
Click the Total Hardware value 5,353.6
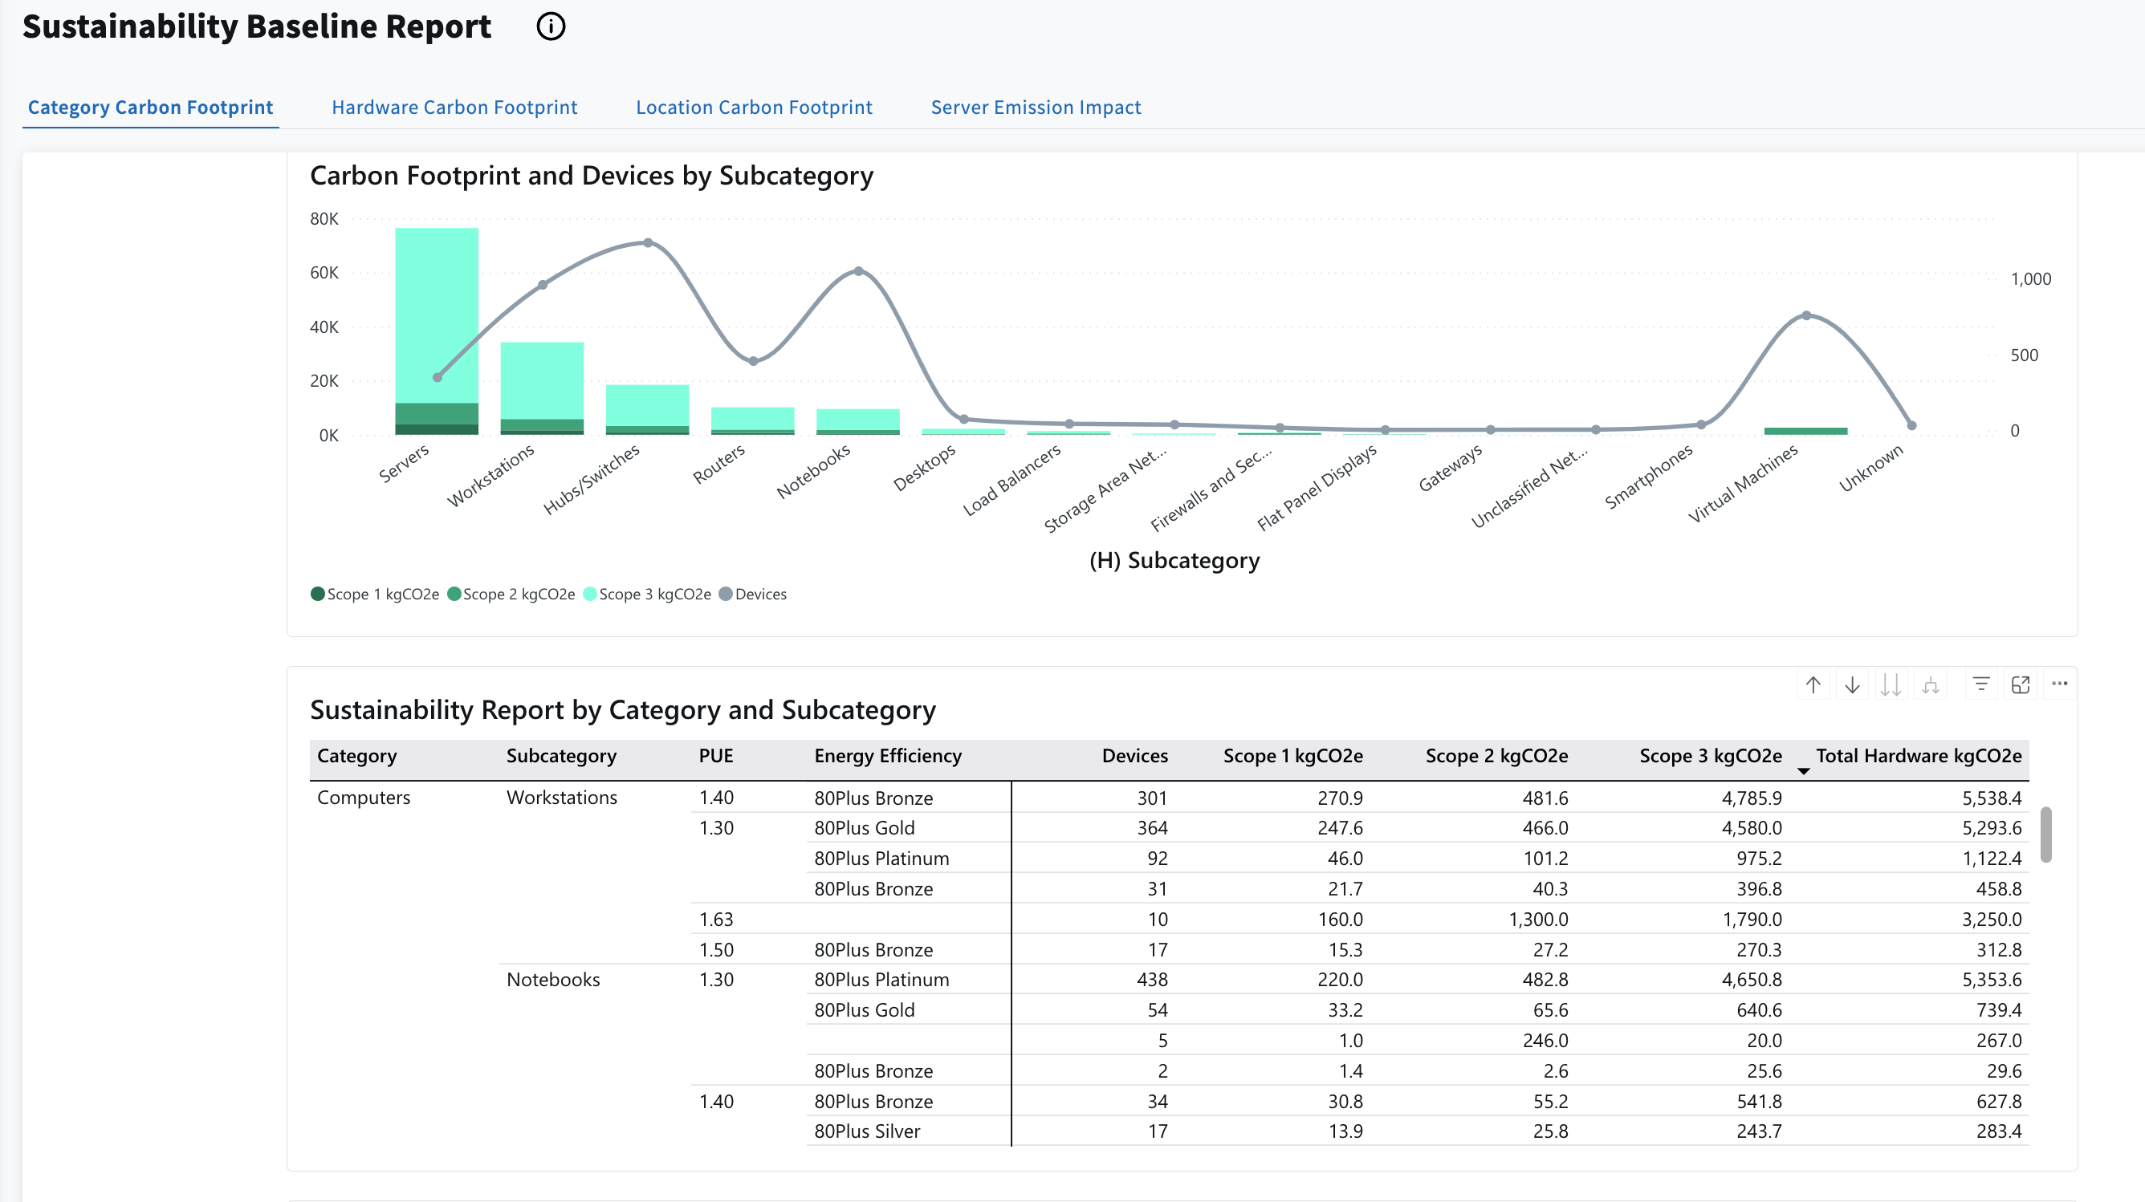[x=1992, y=980]
